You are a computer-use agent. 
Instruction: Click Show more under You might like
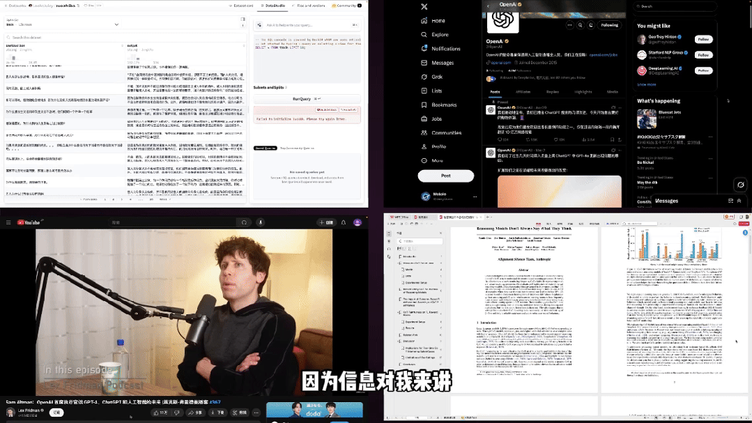coord(647,84)
